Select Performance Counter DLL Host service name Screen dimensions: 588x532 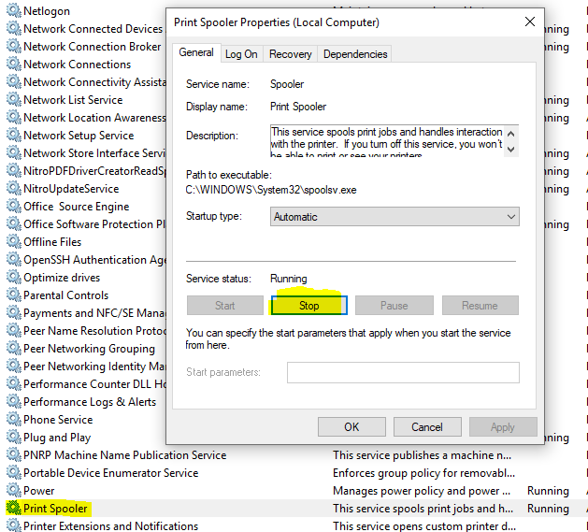[x=94, y=383]
